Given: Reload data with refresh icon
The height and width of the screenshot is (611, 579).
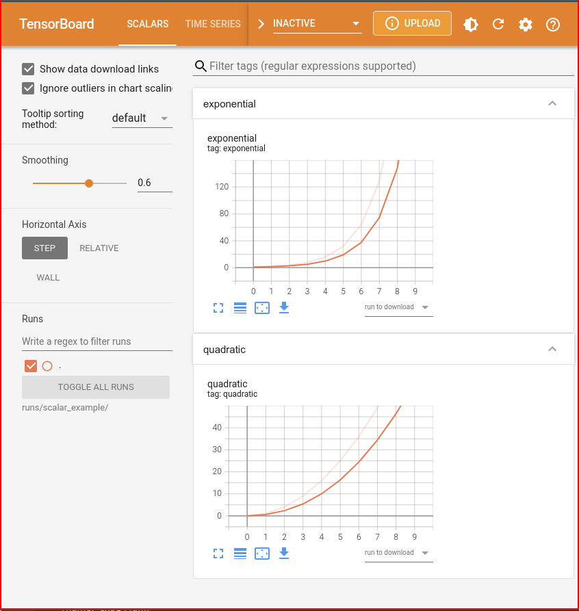Looking at the screenshot, I should [498, 25].
